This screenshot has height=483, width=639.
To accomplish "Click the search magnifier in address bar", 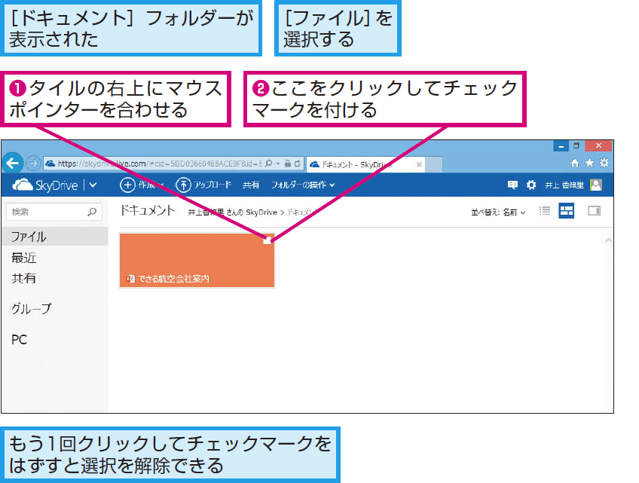I will [x=268, y=164].
